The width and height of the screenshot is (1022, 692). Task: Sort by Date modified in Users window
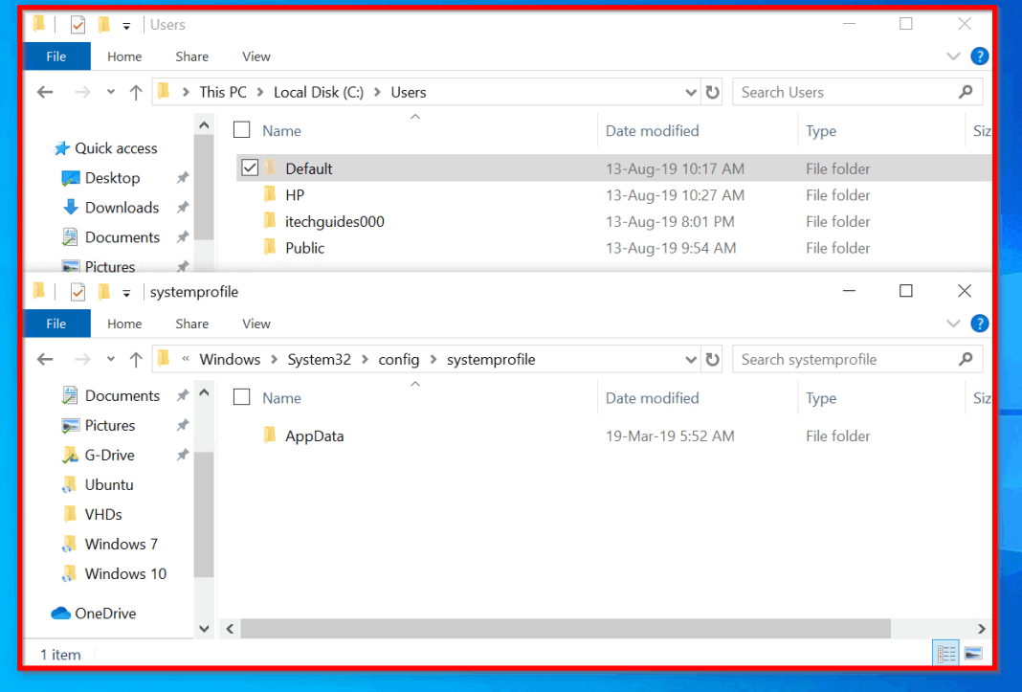pos(652,131)
